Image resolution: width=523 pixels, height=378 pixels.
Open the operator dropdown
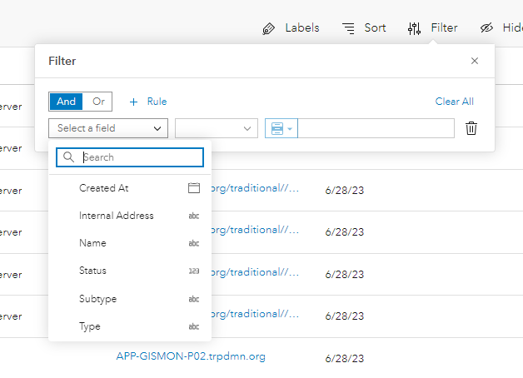click(216, 128)
